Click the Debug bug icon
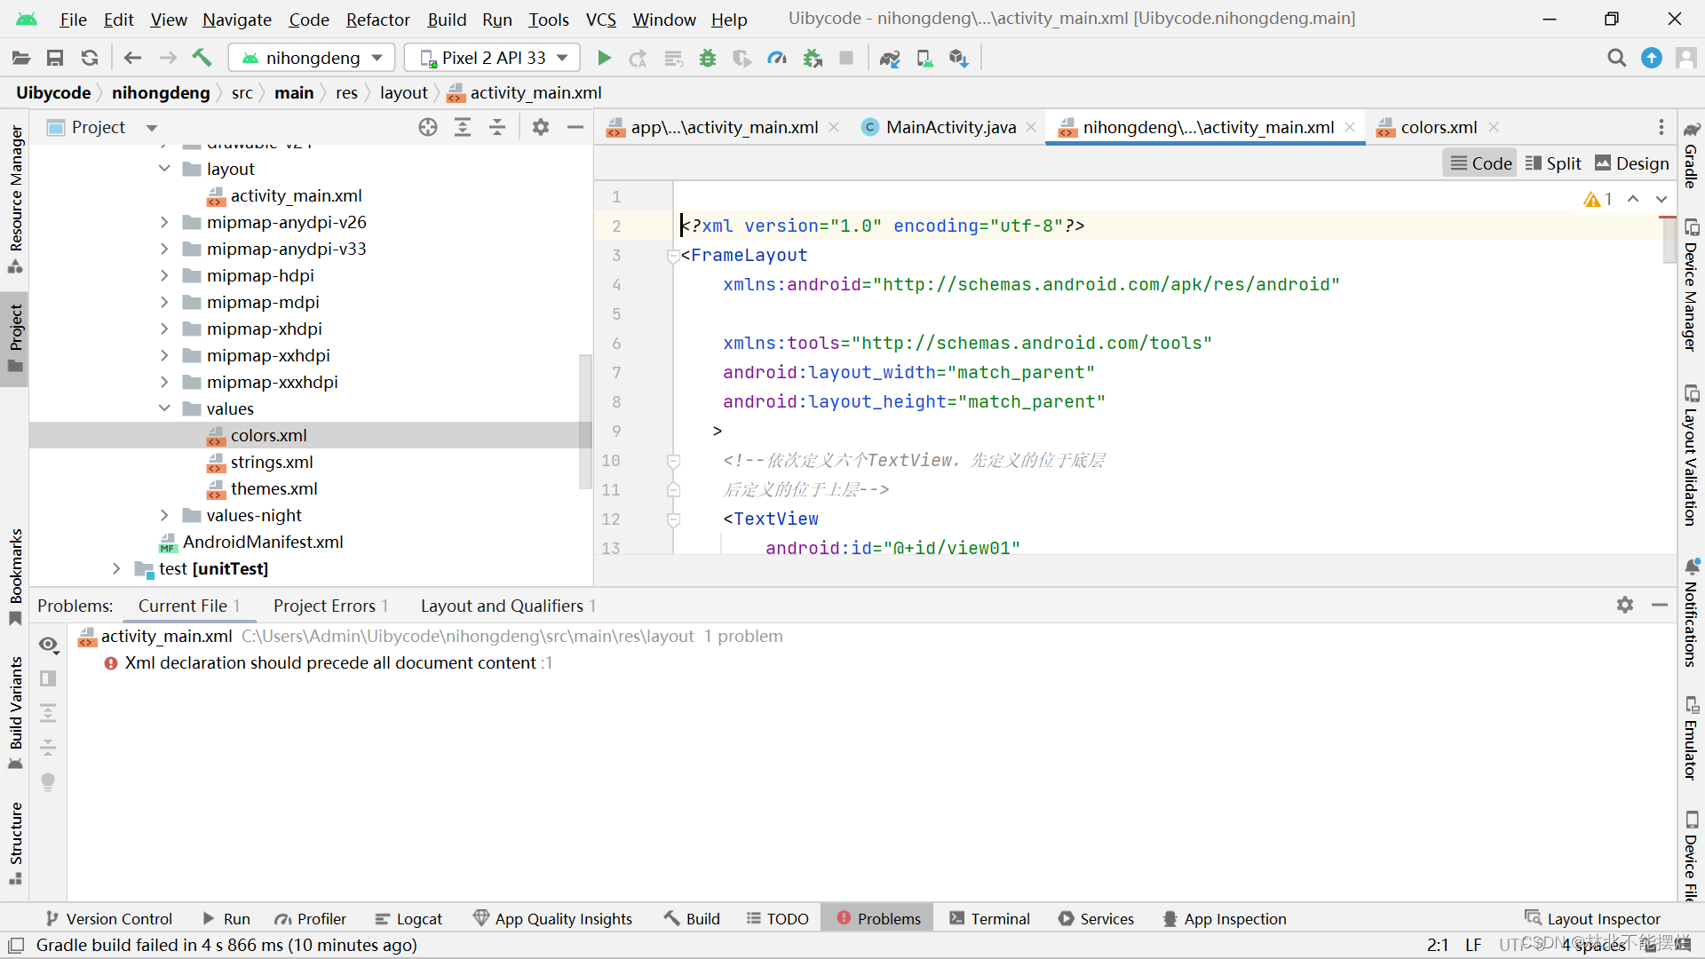 coord(708,59)
